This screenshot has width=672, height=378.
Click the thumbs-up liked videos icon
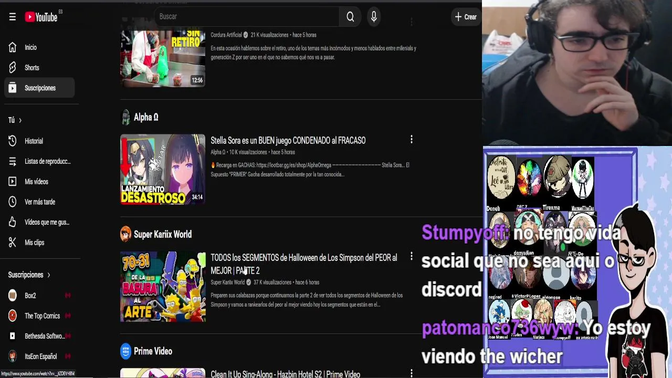[x=13, y=222]
